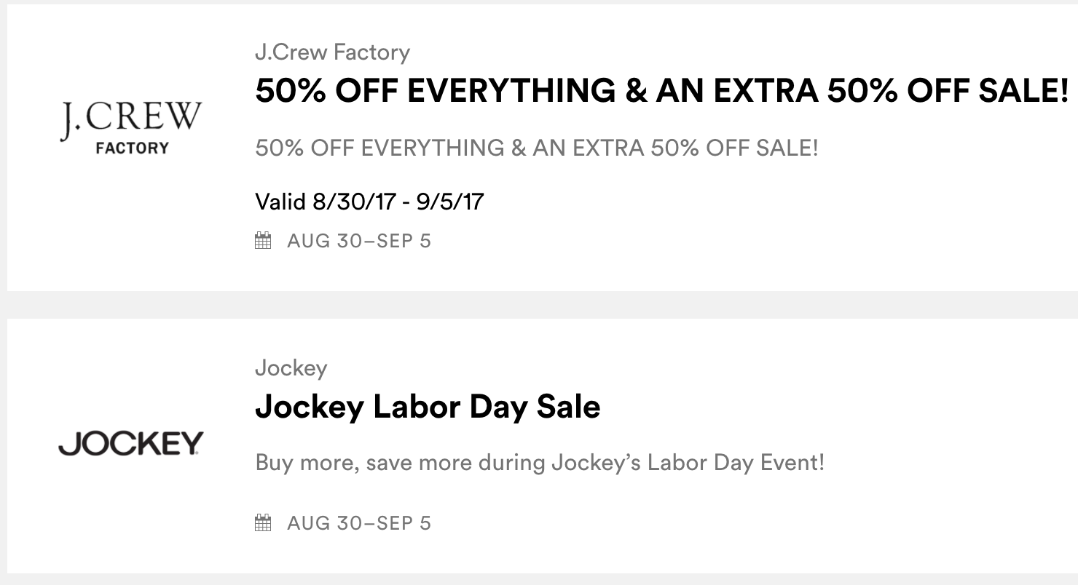The height and width of the screenshot is (585, 1078).
Task: Open the "Jockey Labor Day Sale" headline
Action: [428, 407]
